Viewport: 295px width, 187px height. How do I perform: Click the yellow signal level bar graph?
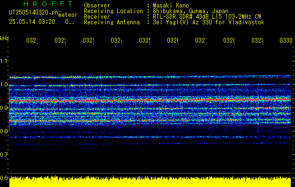(x=150, y=181)
